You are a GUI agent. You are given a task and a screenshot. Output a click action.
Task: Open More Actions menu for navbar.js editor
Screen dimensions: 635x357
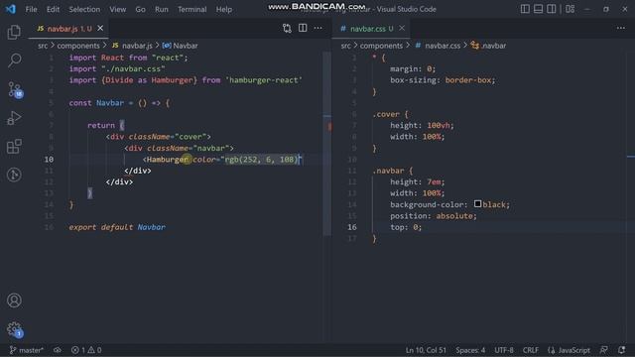point(317,28)
